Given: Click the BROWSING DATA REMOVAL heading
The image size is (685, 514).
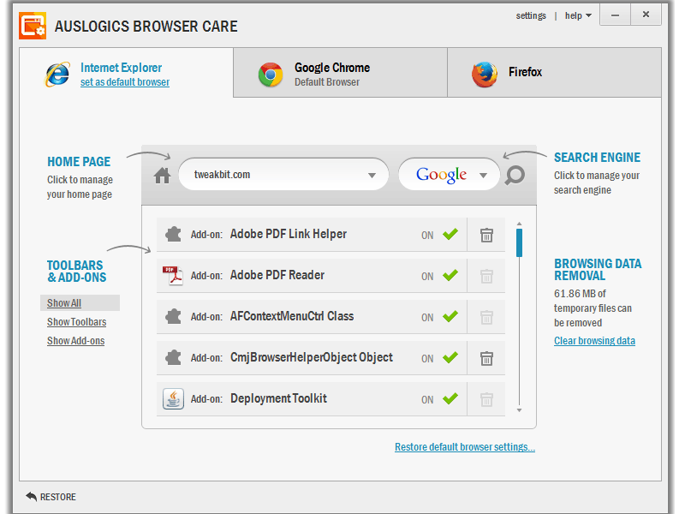Looking at the screenshot, I should pyautogui.click(x=598, y=270).
